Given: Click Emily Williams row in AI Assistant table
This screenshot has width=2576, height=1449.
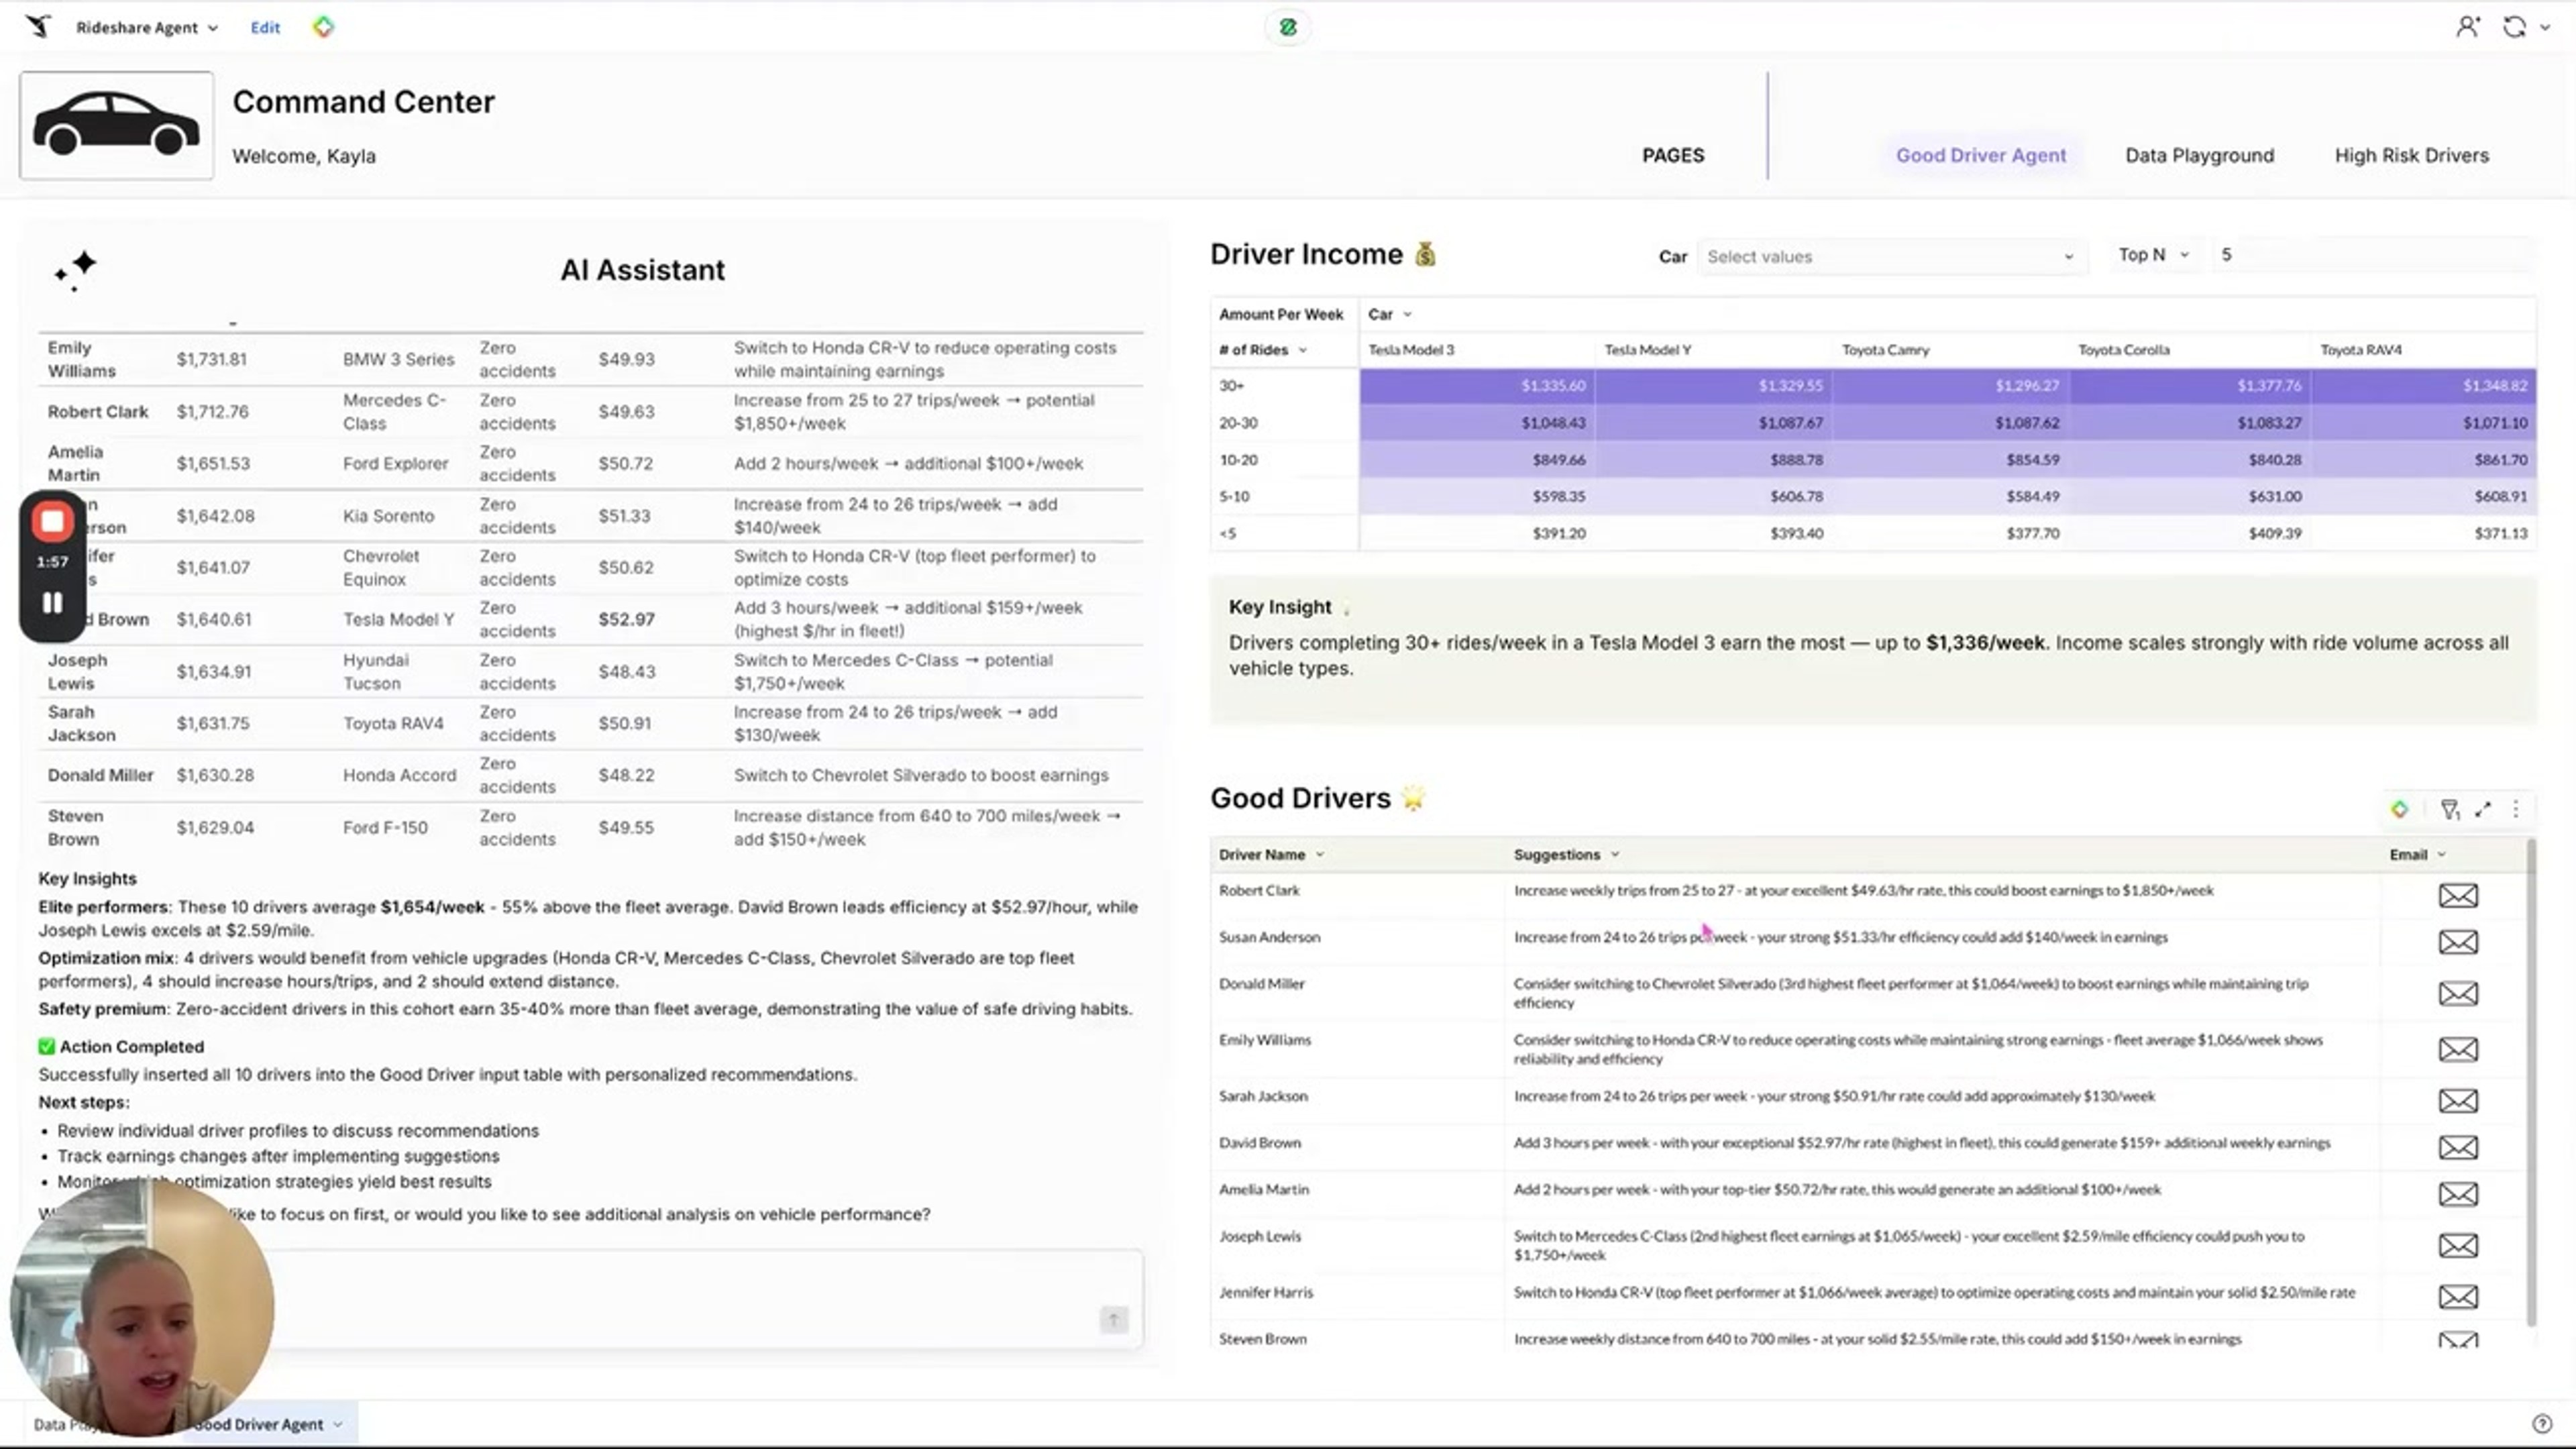Looking at the screenshot, I should pos(590,359).
